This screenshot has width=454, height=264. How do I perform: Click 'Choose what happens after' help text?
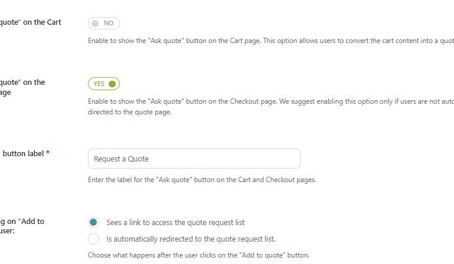[x=198, y=255]
